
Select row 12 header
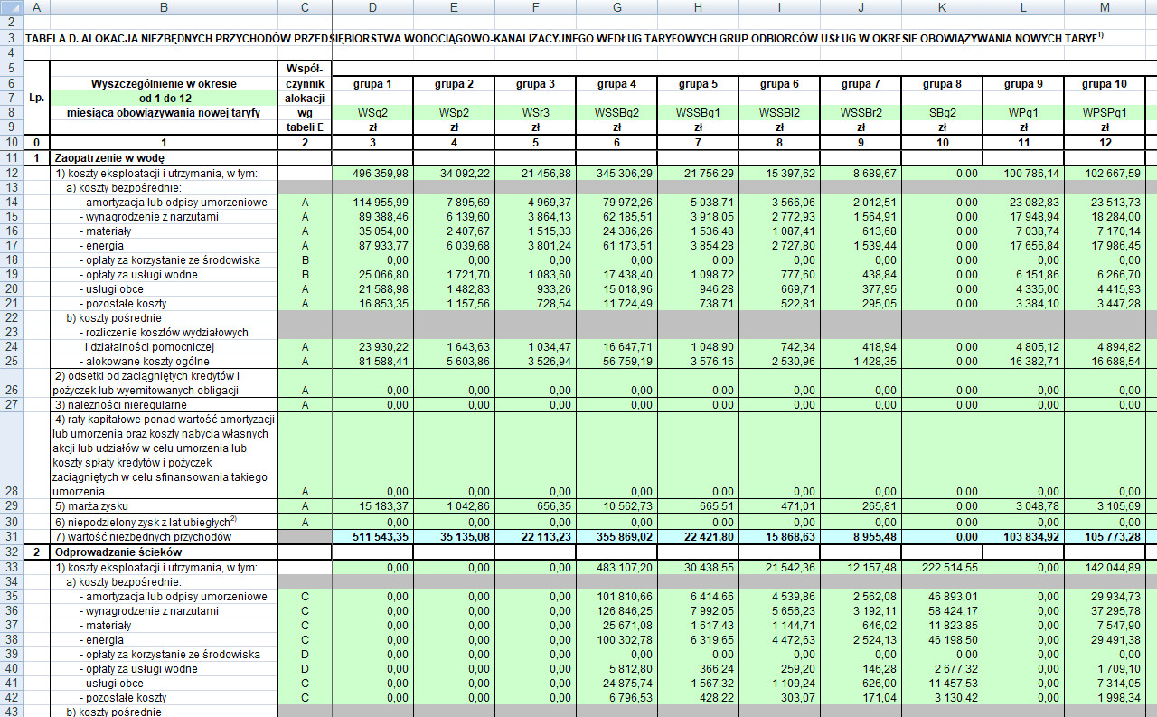pos(11,173)
